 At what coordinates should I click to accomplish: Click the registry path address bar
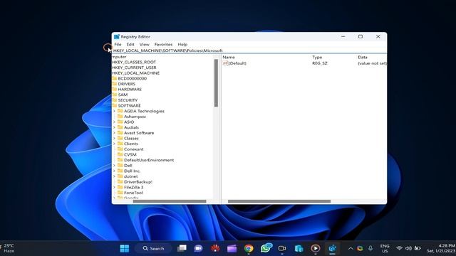pos(249,50)
